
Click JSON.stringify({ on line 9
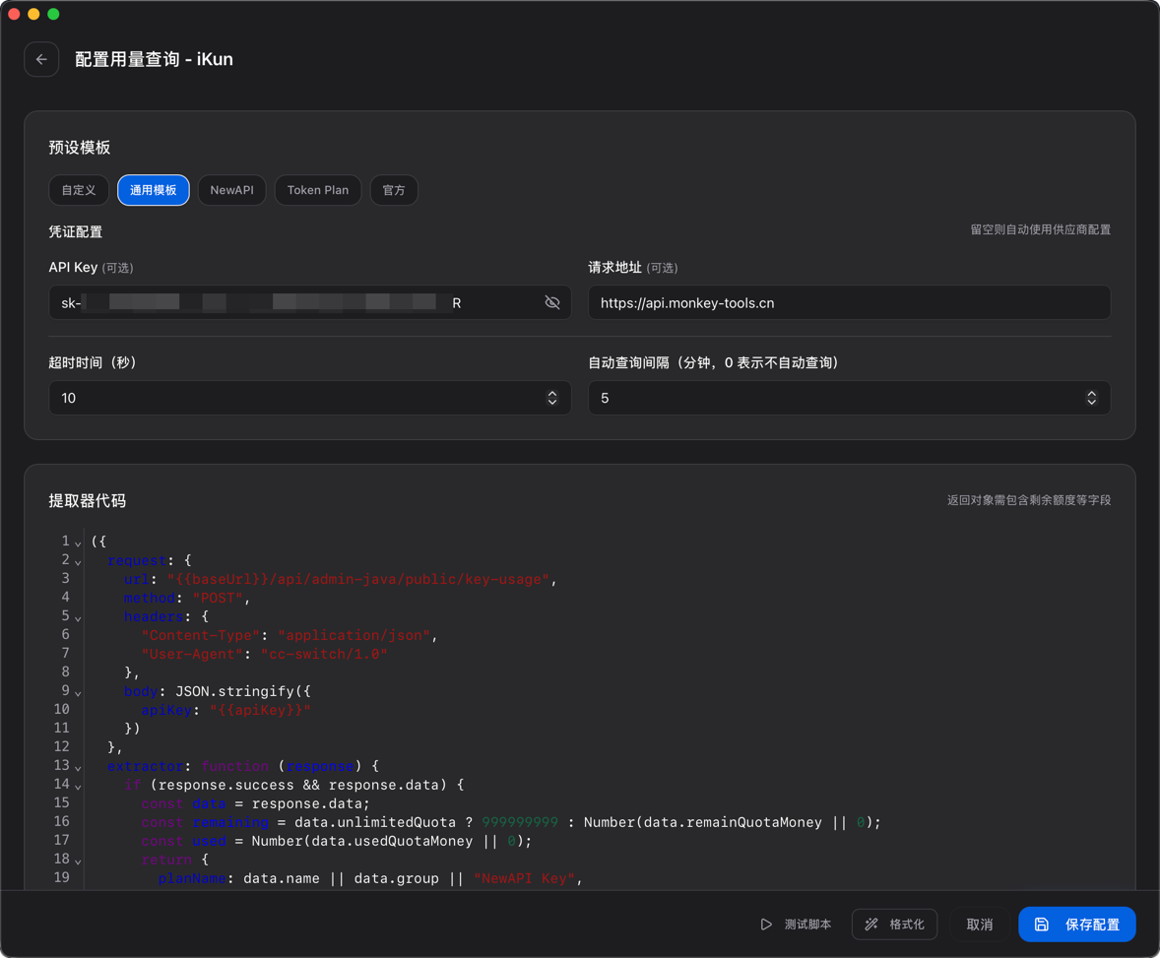(x=243, y=691)
